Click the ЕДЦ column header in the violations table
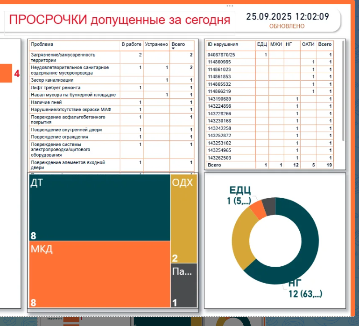The width and height of the screenshot is (359, 326). coord(262,44)
